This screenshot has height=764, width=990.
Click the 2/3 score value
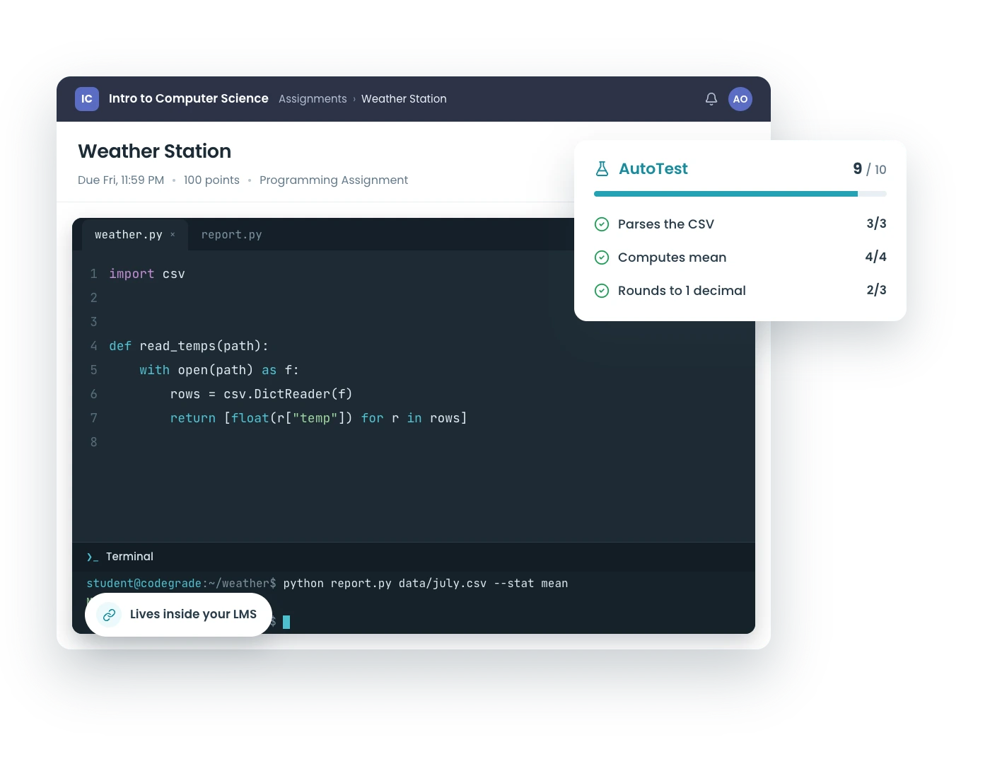(876, 290)
